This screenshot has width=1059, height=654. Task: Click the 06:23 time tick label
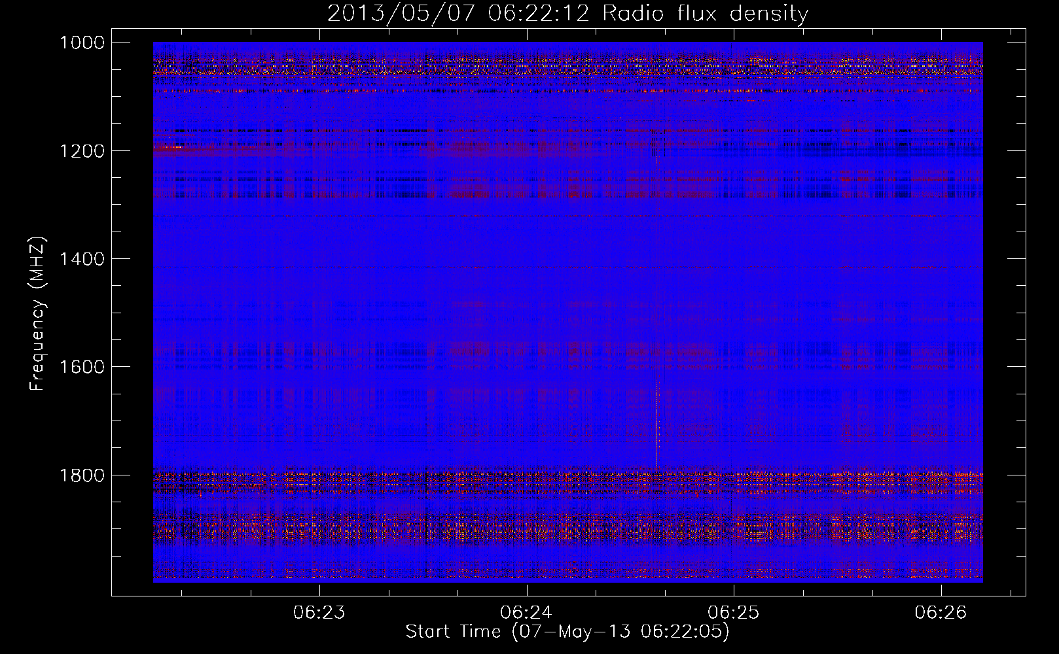pos(319,613)
